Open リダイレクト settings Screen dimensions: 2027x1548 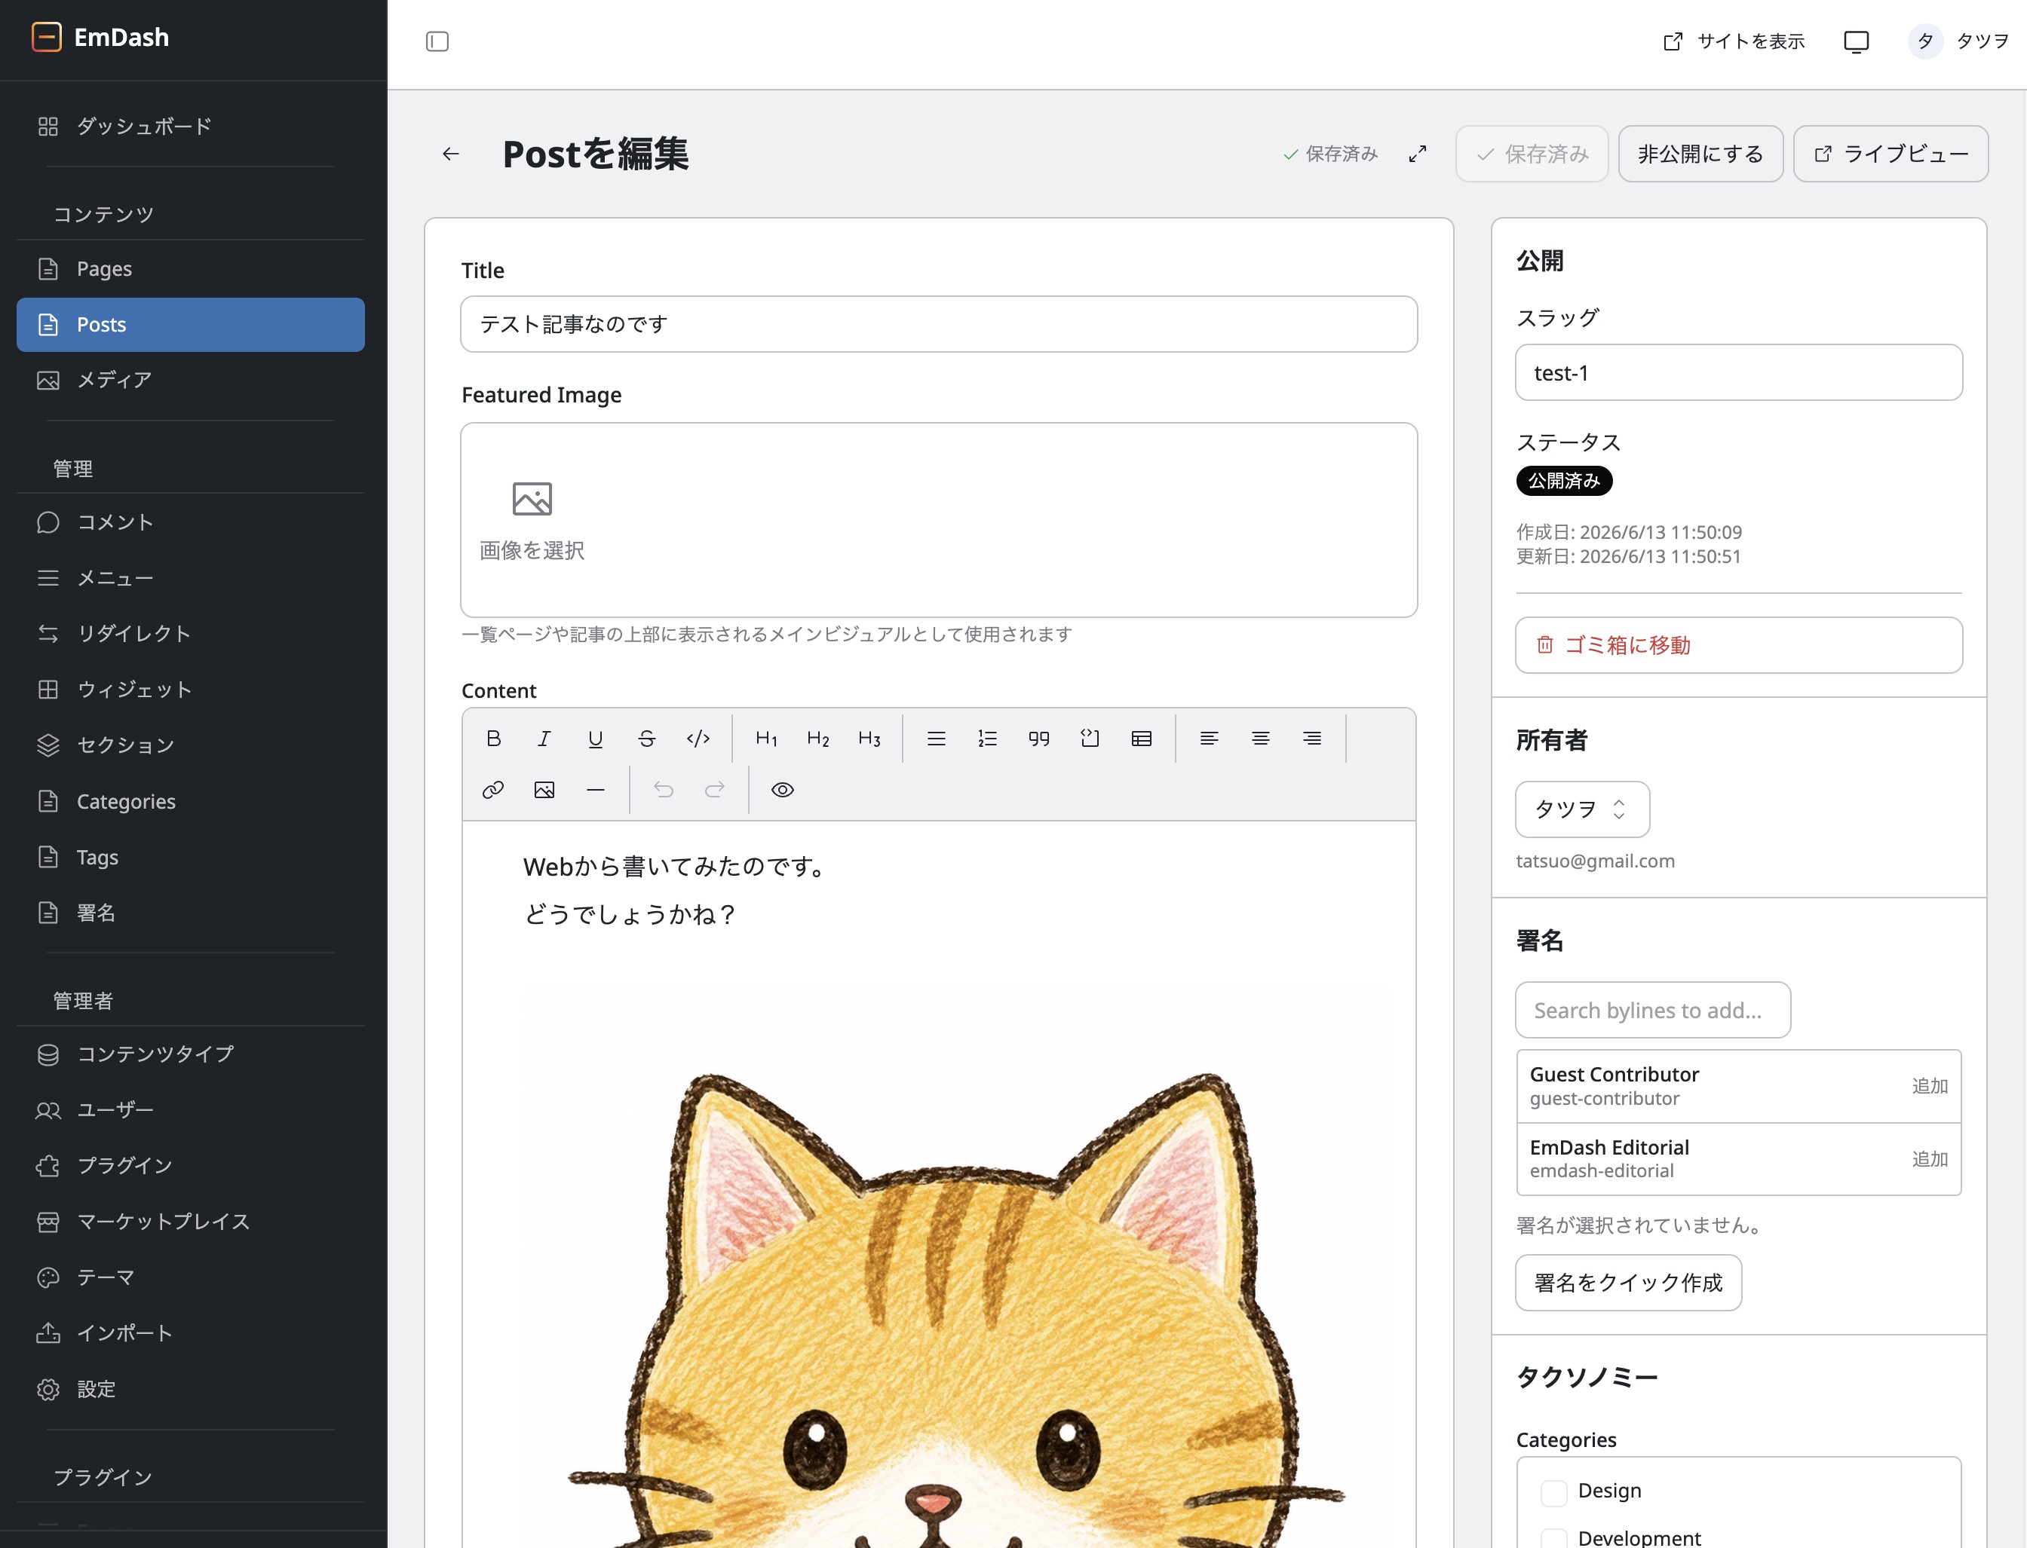(x=191, y=634)
